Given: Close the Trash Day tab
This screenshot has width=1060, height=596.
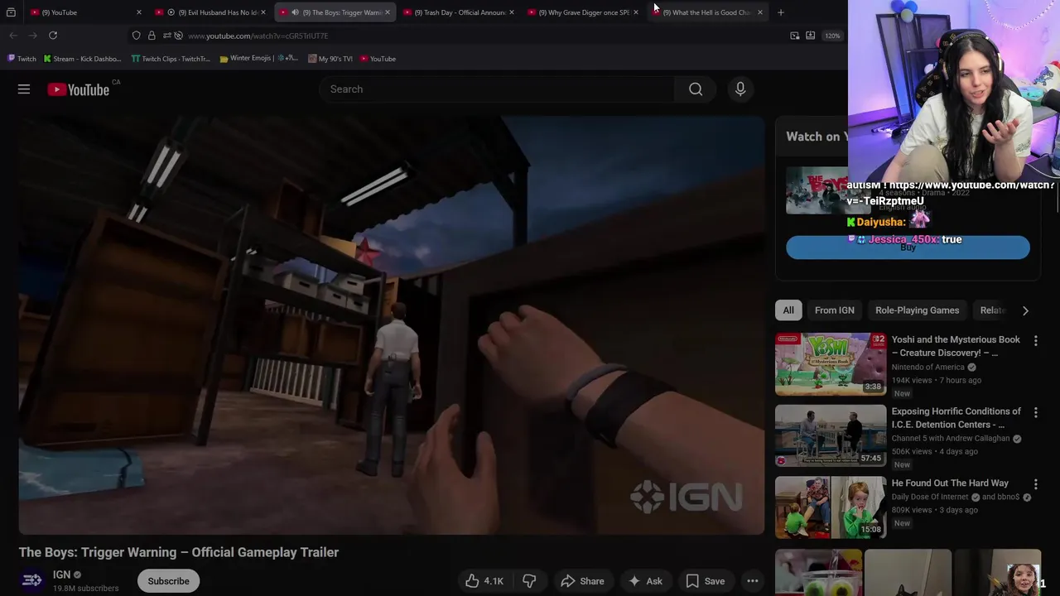Looking at the screenshot, I should (512, 12).
